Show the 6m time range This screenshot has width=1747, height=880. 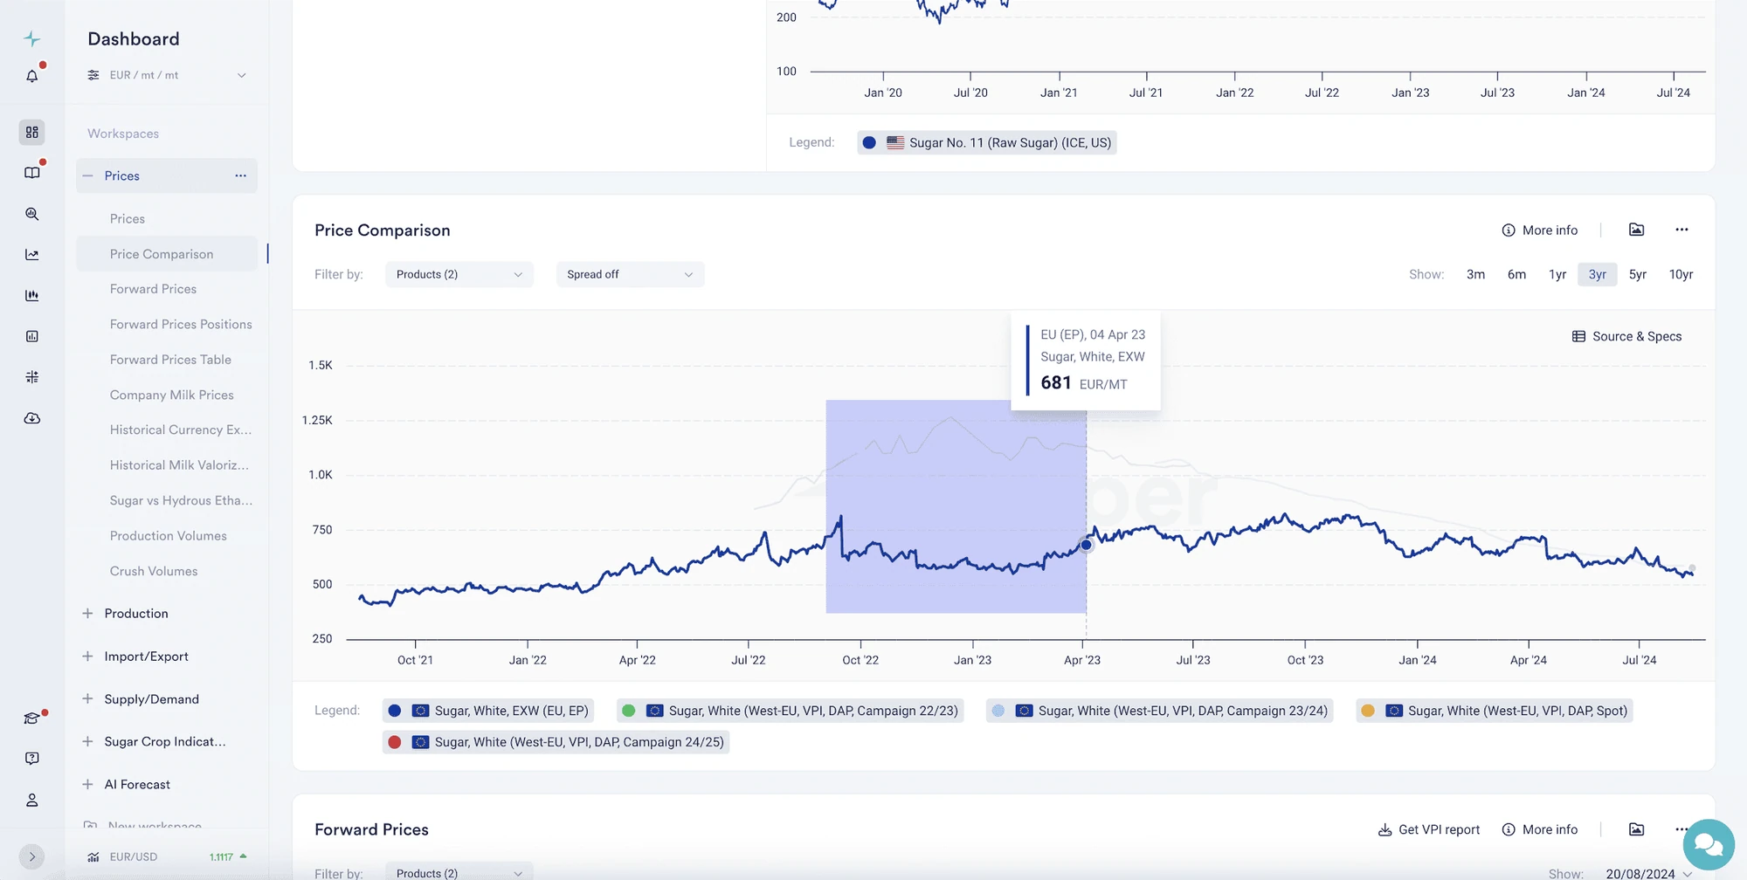coord(1516,274)
